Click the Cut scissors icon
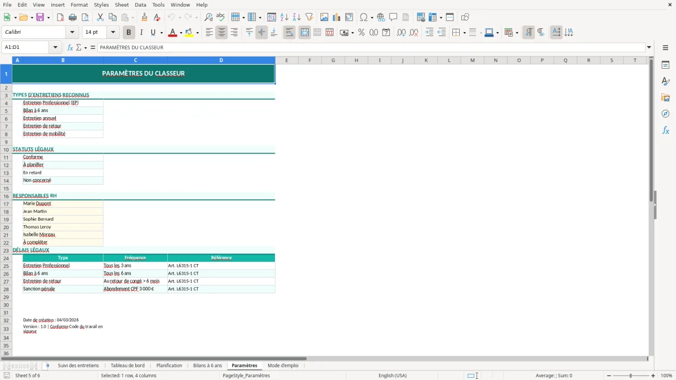This screenshot has width=676, height=380. 100,17
